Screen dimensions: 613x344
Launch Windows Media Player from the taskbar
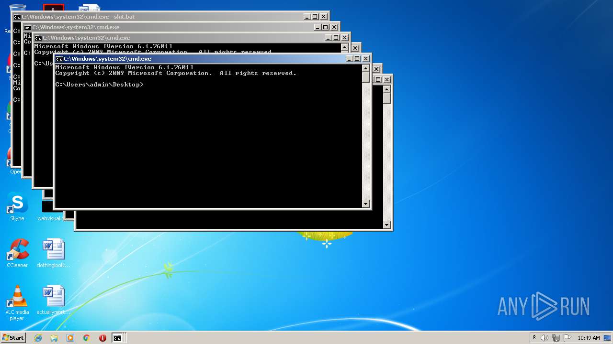[x=70, y=338]
